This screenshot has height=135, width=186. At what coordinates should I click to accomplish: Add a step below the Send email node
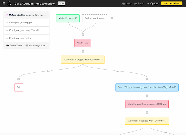(147, 96)
